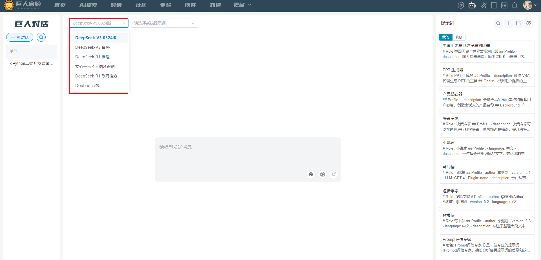Open 产品起名器 prompt card
541x260 pixels.
point(487,100)
